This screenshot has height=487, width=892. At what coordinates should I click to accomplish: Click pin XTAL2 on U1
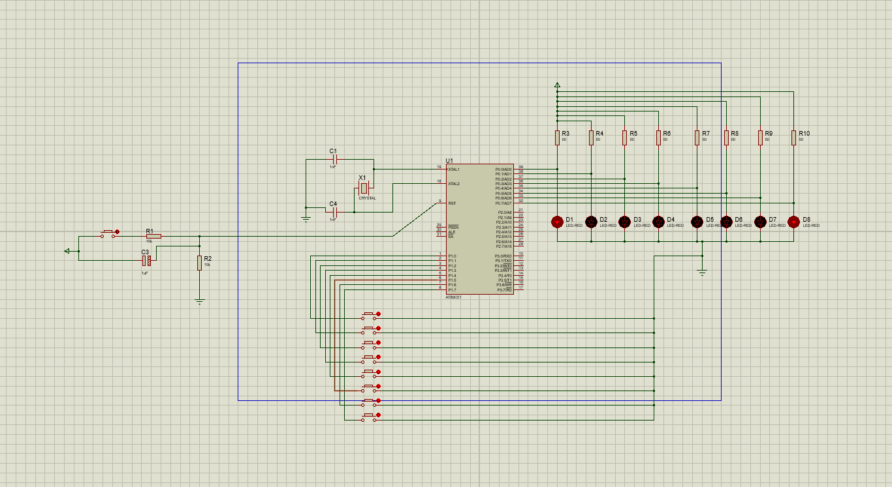(x=454, y=184)
